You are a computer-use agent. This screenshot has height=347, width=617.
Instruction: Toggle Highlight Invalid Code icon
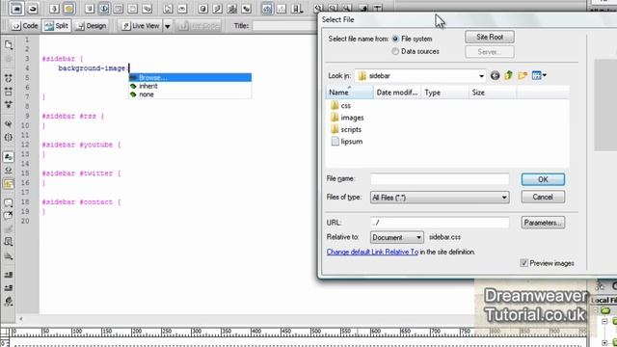pyautogui.click(x=9, y=171)
